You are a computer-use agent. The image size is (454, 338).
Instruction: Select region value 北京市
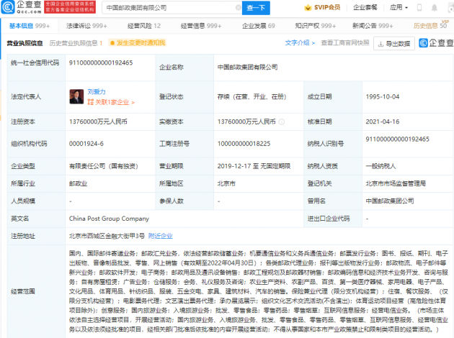(226, 183)
